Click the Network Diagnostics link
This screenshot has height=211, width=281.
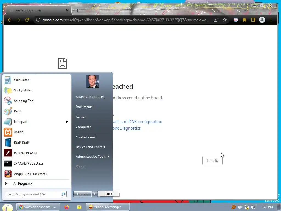(x=127, y=128)
